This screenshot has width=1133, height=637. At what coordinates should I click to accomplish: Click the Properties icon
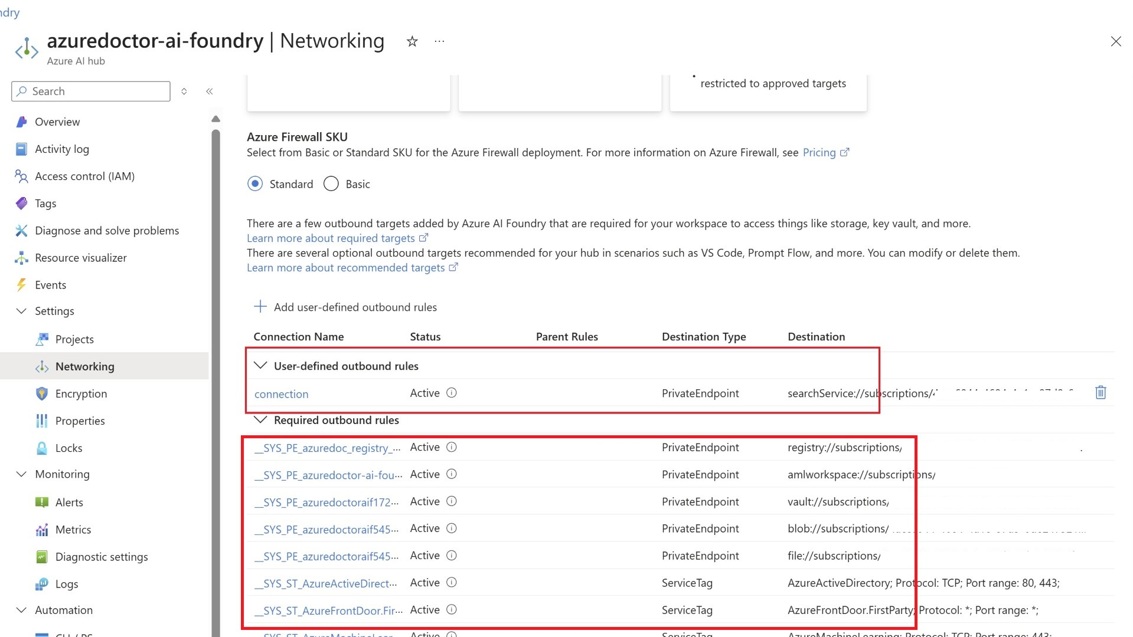click(x=42, y=421)
